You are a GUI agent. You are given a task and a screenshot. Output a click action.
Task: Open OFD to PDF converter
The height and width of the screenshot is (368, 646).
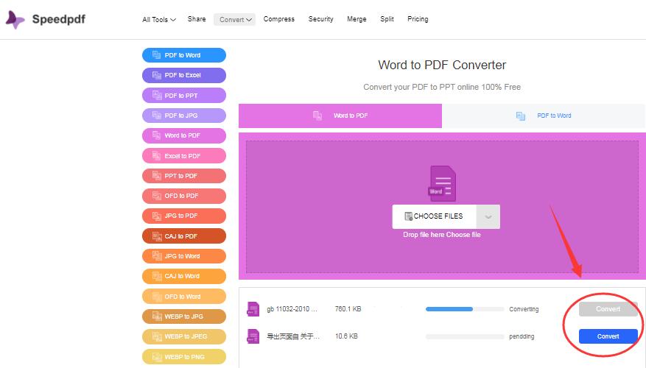[184, 196]
